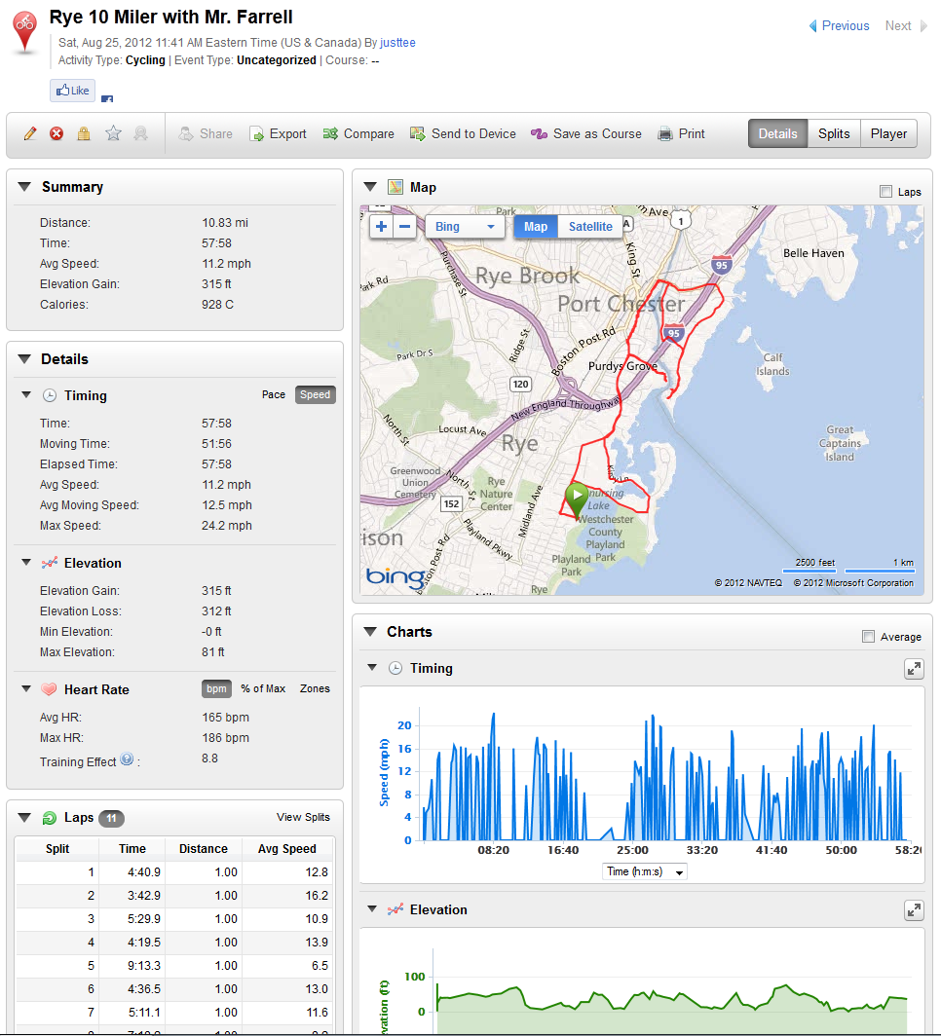Open the View Splits link
Viewport: 941px width, 1036px height.
click(303, 818)
